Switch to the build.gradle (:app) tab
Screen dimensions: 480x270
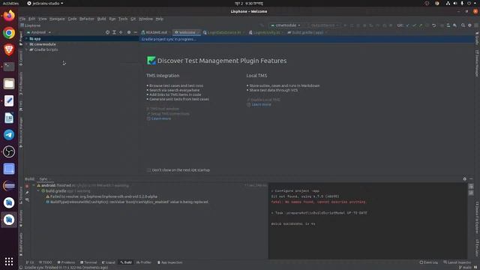[x=307, y=32]
